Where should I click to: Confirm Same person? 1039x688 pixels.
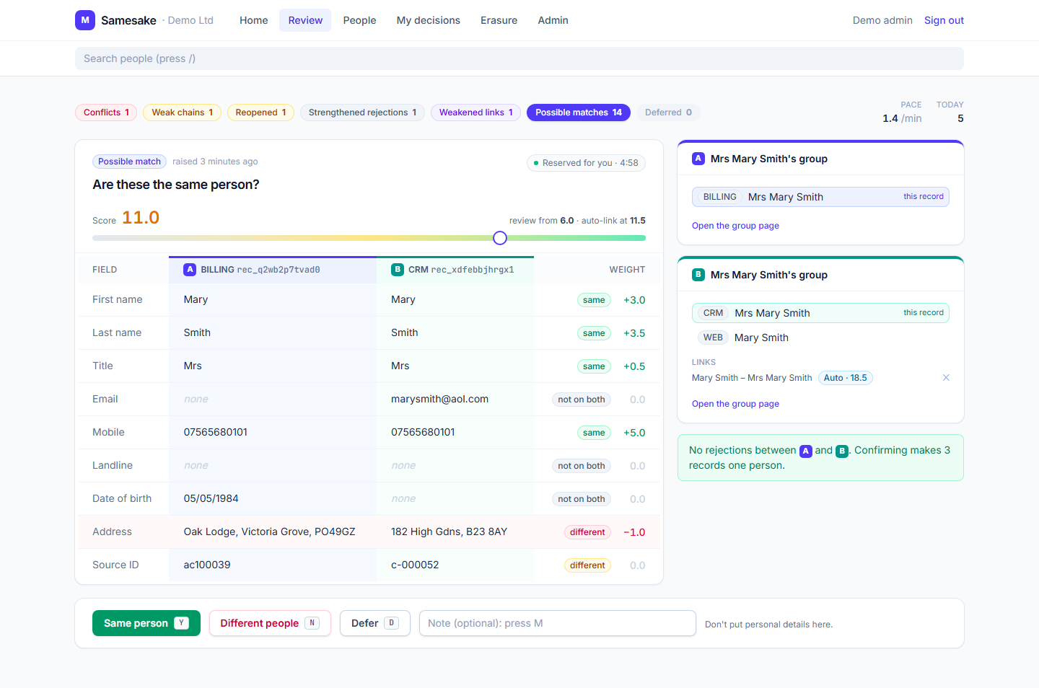pos(146,623)
